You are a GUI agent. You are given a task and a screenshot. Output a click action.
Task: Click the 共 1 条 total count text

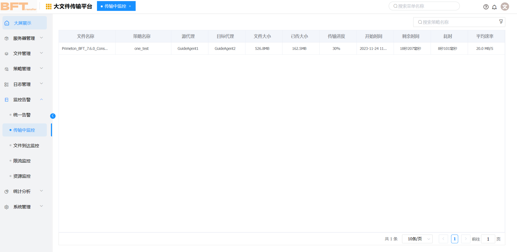tap(391, 239)
